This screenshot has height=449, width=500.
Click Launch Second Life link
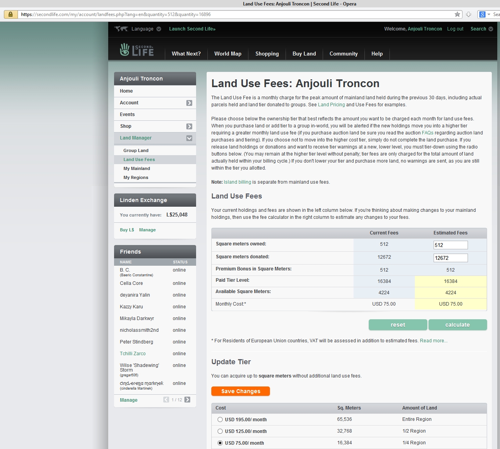[192, 29]
